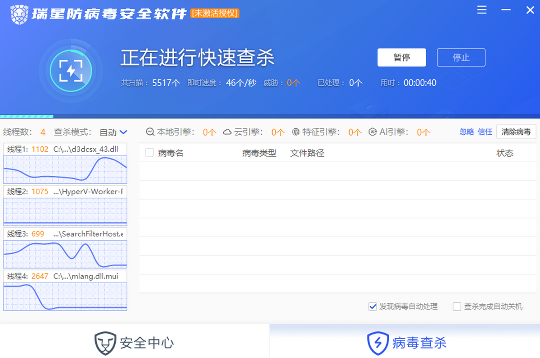Click the 文件路径 column header
Viewport: 540px width, 358px height.
pyautogui.click(x=307, y=153)
